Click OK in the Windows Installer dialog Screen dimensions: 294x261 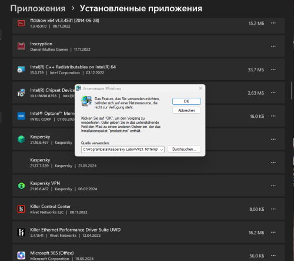click(x=186, y=101)
